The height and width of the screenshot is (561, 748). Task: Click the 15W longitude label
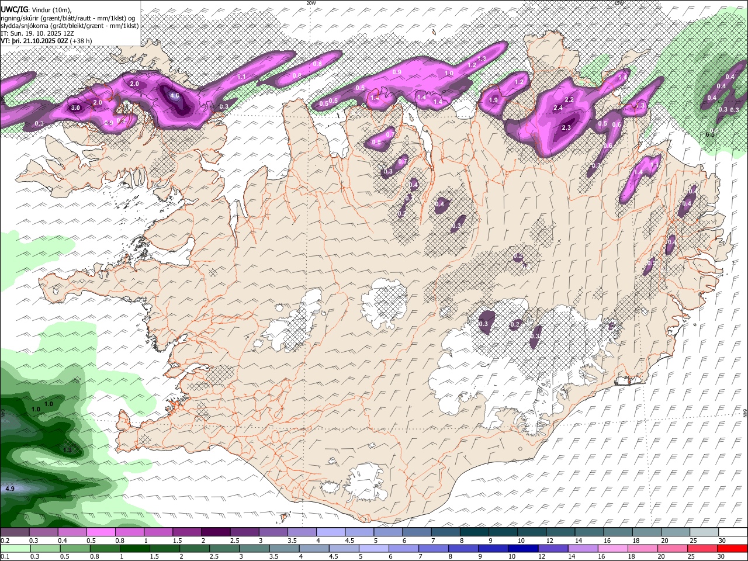619,3
